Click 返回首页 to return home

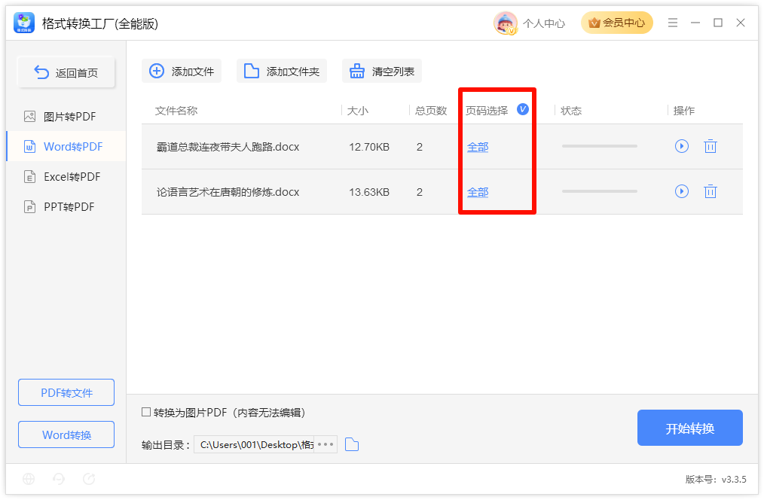click(x=66, y=72)
